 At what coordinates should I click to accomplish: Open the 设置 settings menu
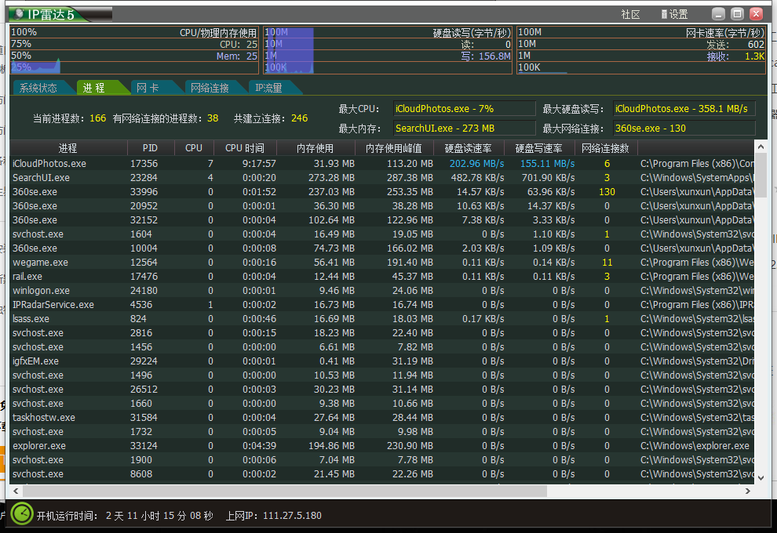point(674,14)
